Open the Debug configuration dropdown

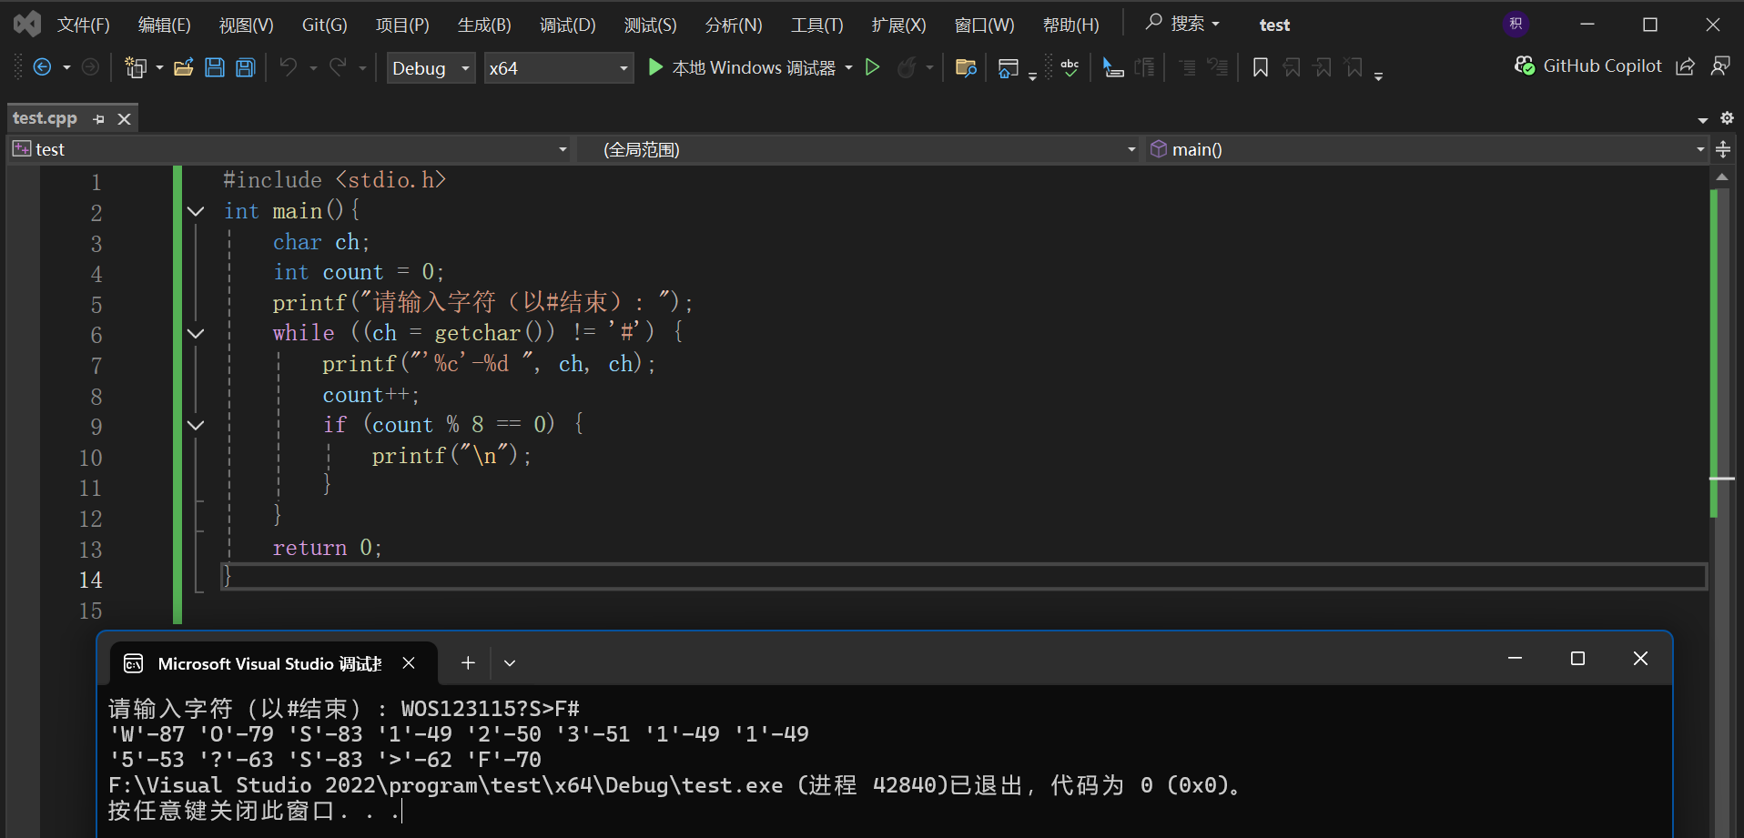click(x=431, y=68)
